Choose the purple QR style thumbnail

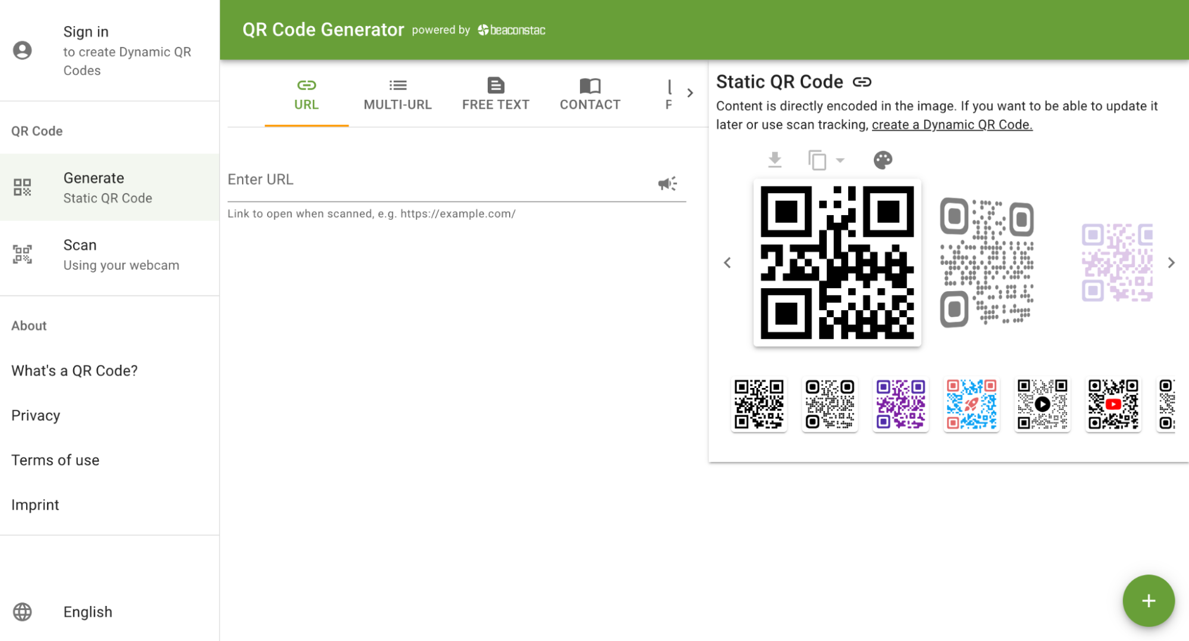pos(901,405)
